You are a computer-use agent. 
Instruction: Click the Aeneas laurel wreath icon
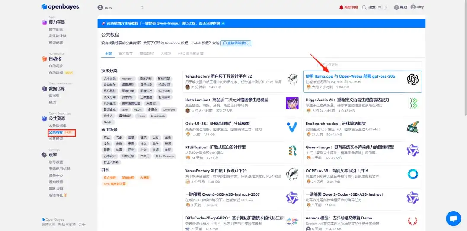[413, 222]
